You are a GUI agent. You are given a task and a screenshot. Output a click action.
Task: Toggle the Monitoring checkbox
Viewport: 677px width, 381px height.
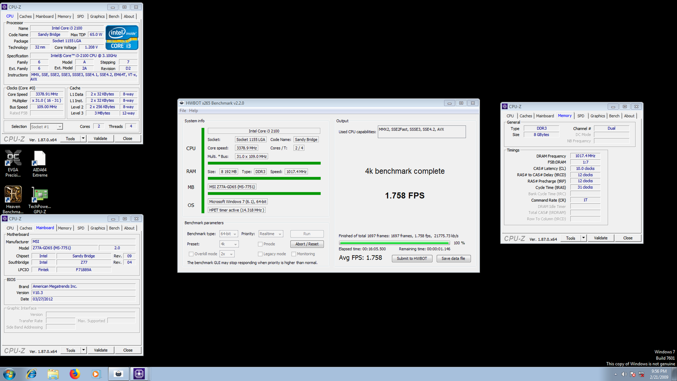click(294, 254)
